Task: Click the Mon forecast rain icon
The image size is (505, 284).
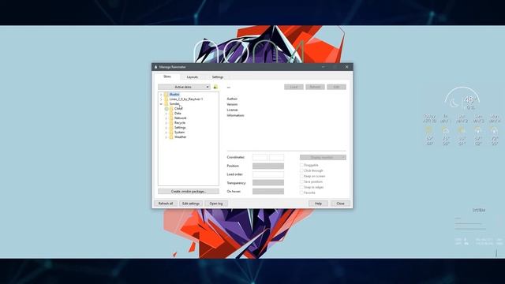Action: point(495,129)
